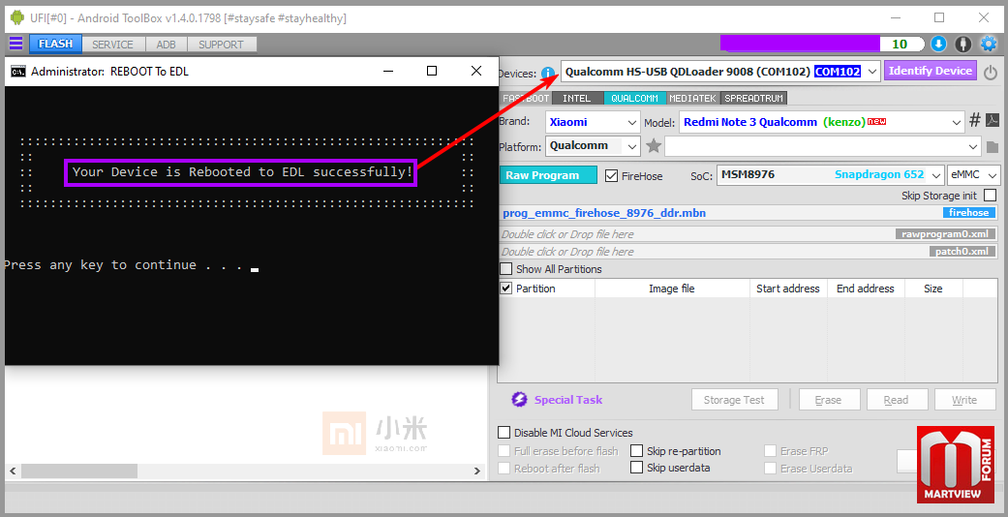1008x517 pixels.
Task: Expand the Model Redmi Note 3 dropdown
Action: coord(957,122)
